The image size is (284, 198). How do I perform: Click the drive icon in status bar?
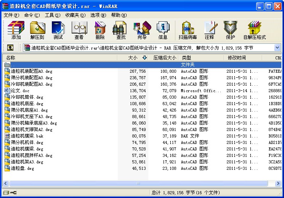[6, 193]
